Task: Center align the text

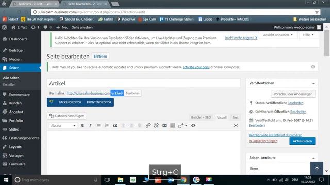Action: 131,125
